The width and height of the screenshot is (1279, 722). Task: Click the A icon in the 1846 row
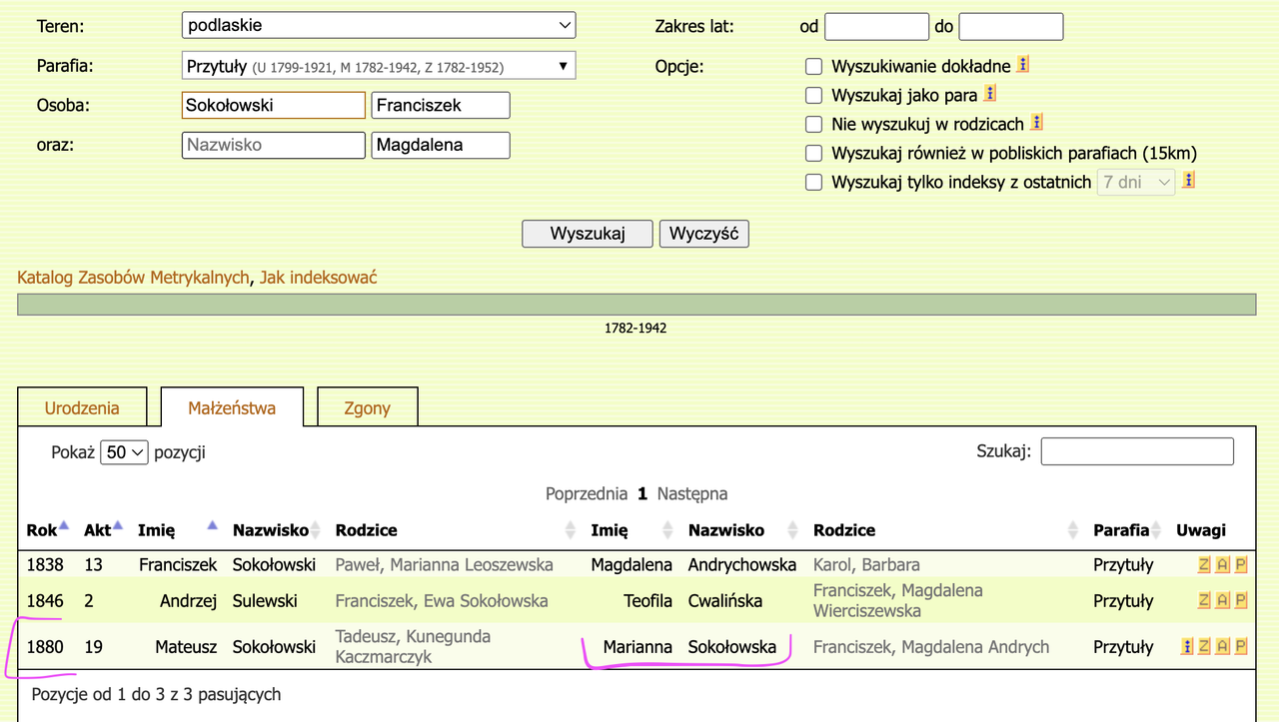1223,600
